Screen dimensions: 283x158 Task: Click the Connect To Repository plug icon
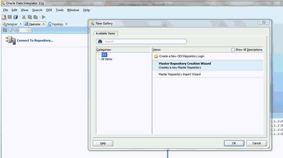click(11, 40)
